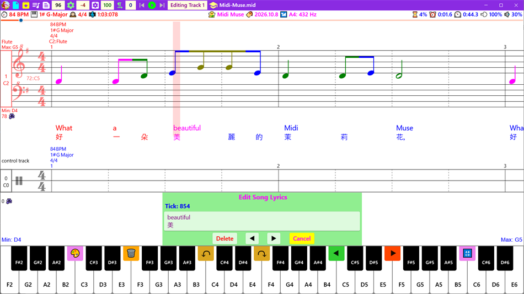Image resolution: width=524 pixels, height=294 pixels.
Task: Click the redo arrow key icon
Action: tap(261, 254)
